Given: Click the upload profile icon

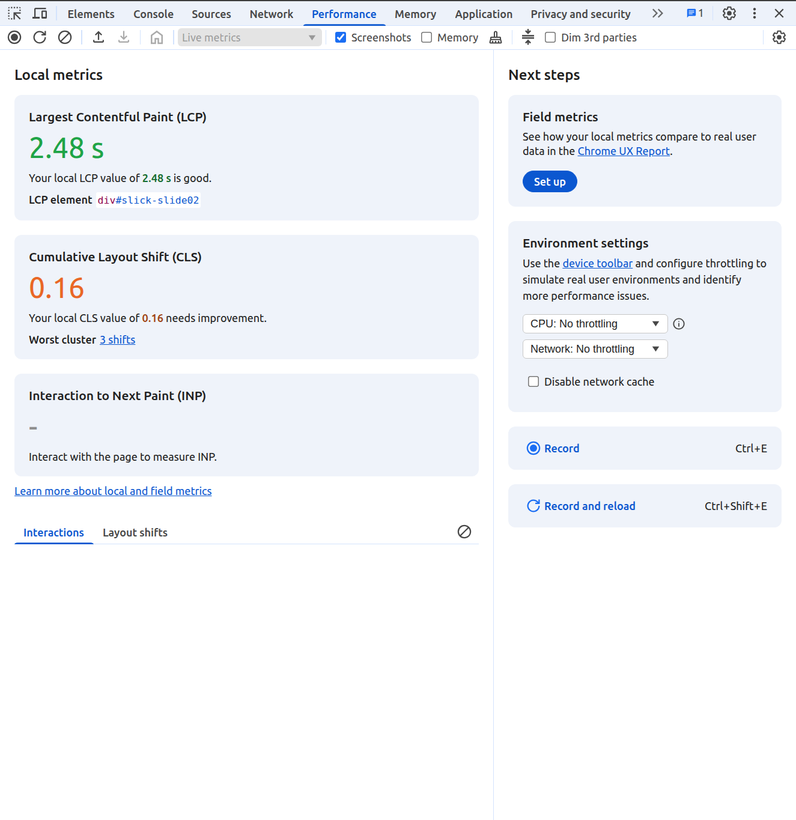Looking at the screenshot, I should (99, 37).
